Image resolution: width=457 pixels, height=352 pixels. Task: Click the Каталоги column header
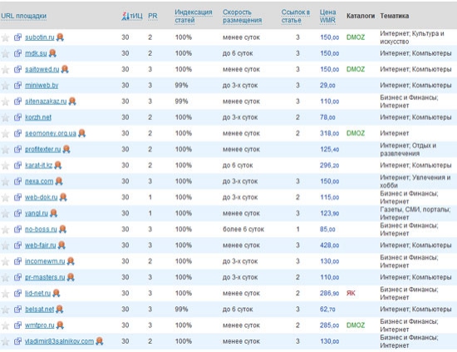361,16
